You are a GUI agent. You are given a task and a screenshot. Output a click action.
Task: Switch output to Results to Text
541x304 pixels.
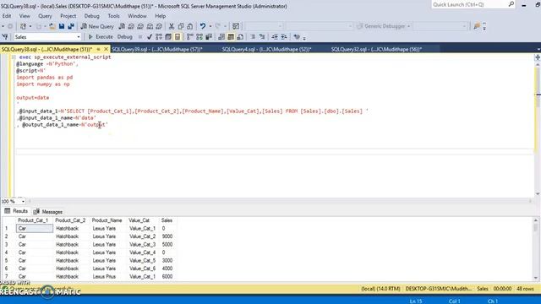(221, 37)
